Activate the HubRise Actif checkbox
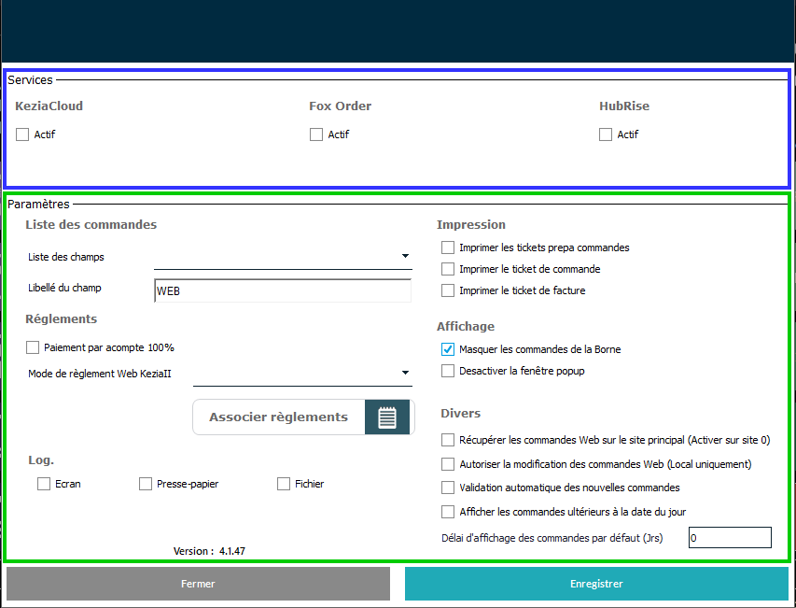Screen dimensions: 796x608 click(606, 134)
